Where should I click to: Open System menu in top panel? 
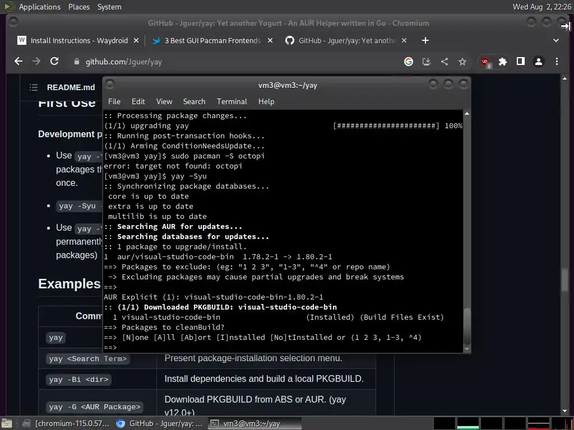click(109, 7)
